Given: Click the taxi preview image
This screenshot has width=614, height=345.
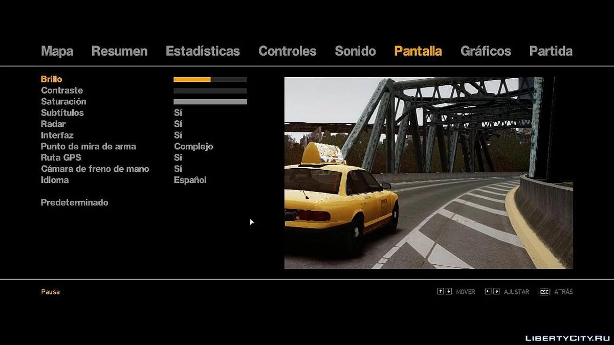Looking at the screenshot, I should pos(428,173).
